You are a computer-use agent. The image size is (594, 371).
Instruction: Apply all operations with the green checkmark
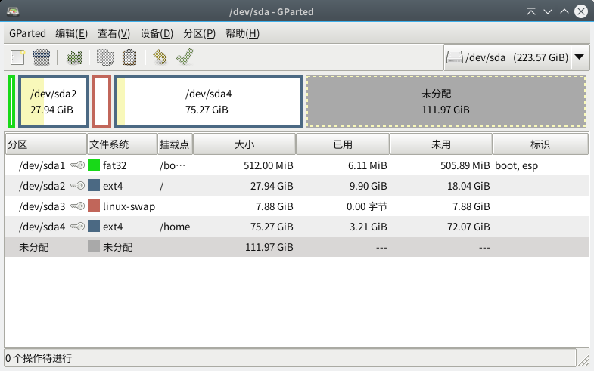click(185, 57)
